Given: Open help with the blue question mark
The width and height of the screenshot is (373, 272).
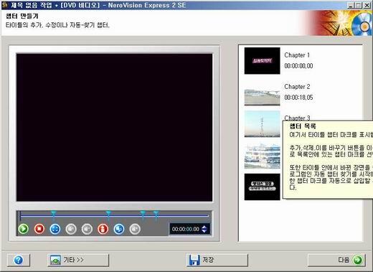Looking at the screenshot, I should 19,260.
